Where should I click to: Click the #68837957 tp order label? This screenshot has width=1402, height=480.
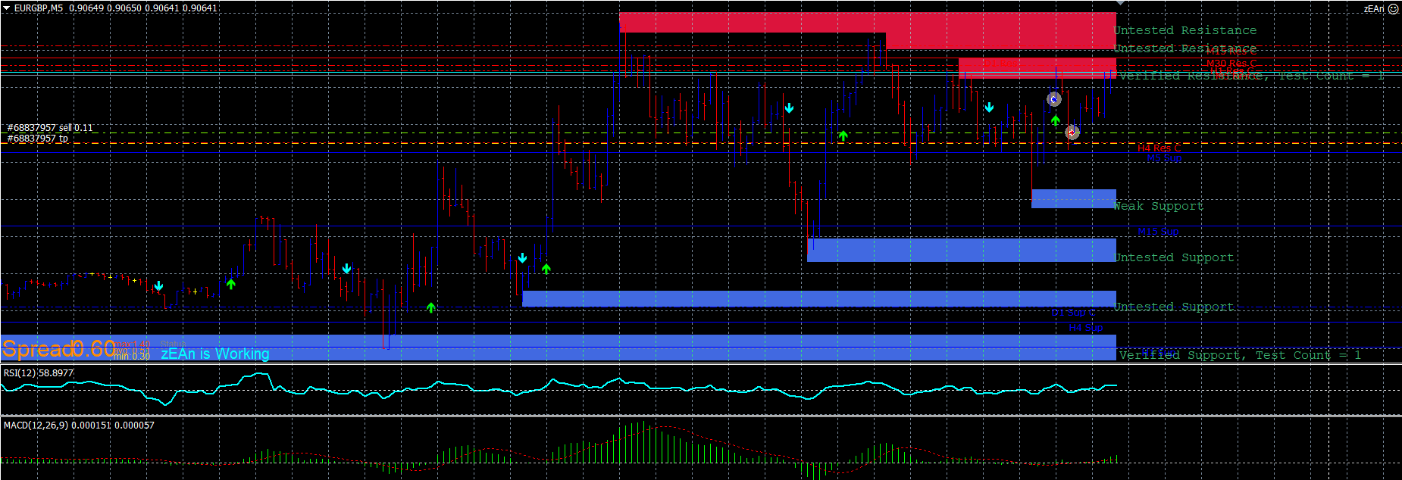(37, 139)
